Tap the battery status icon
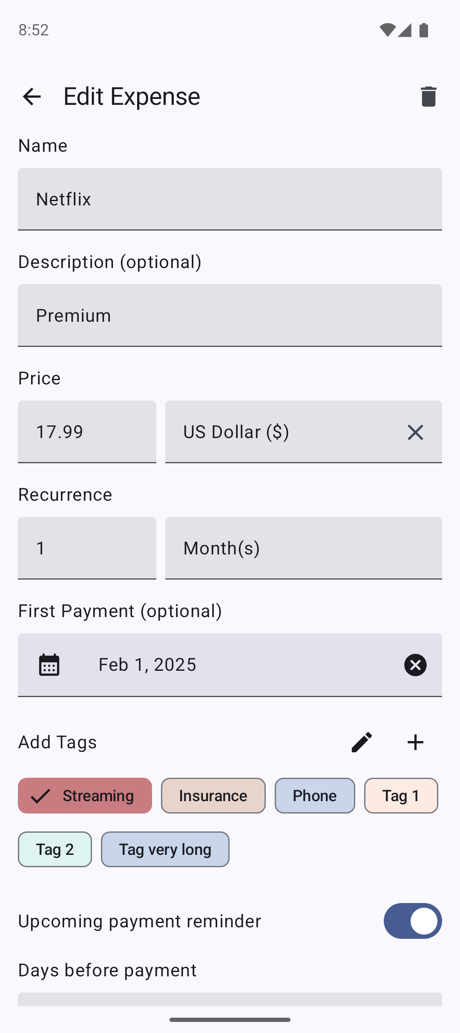This screenshot has height=1033, width=460. (424, 30)
